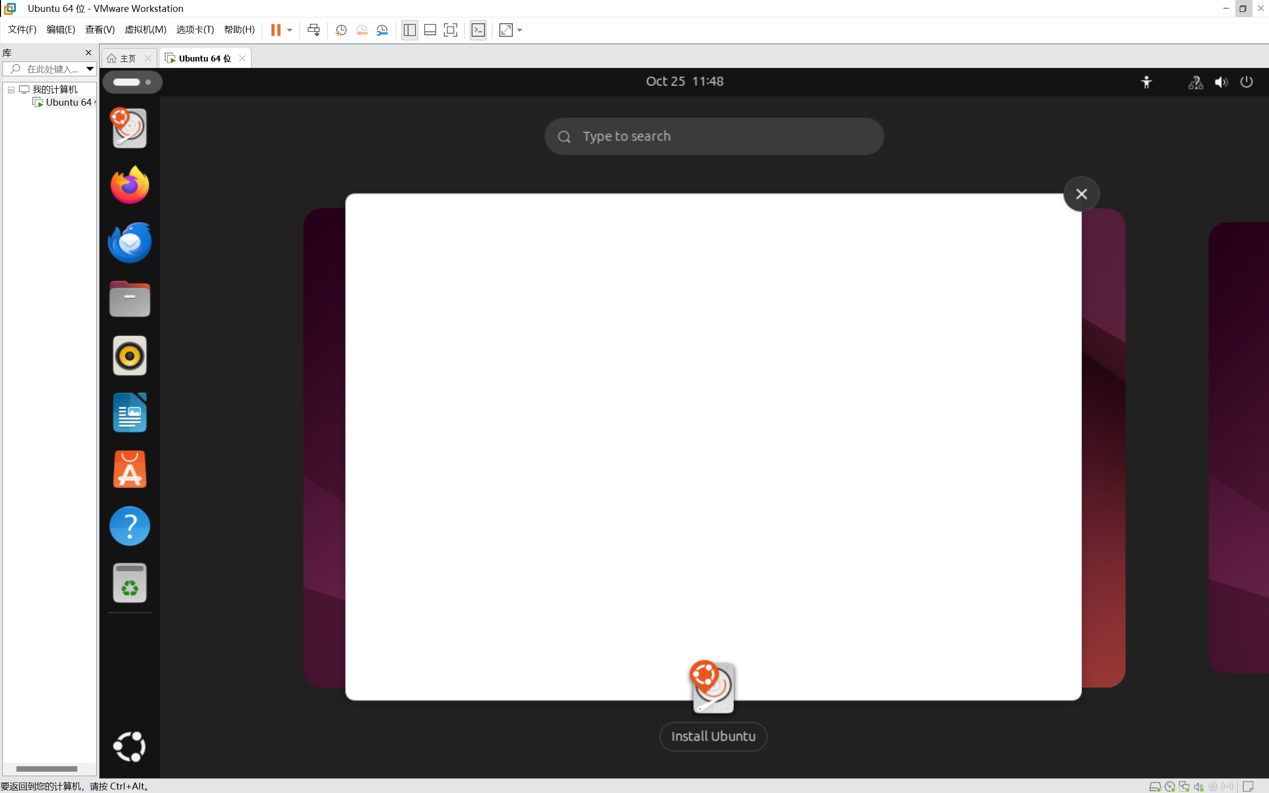Click the Type to search field

coord(714,136)
